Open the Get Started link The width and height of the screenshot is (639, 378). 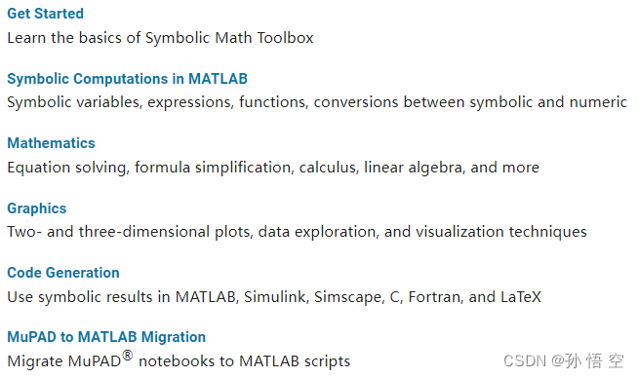(x=45, y=14)
